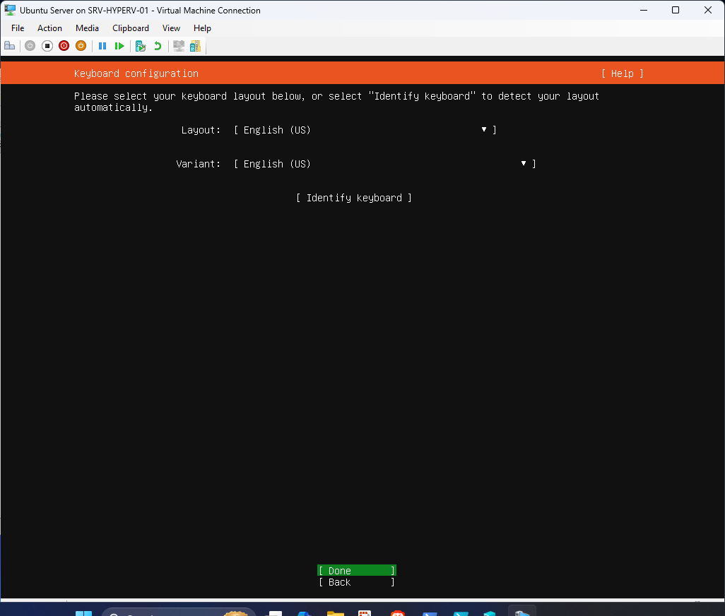Switch to enhanced session mode

[178, 45]
